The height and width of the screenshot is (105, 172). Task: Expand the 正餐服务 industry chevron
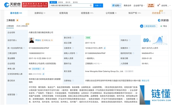pyautogui.click(x=101, y=64)
